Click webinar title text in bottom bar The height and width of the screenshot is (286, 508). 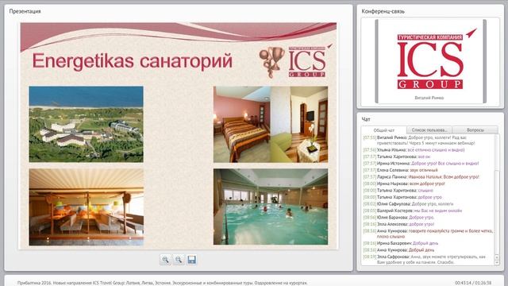point(162,283)
